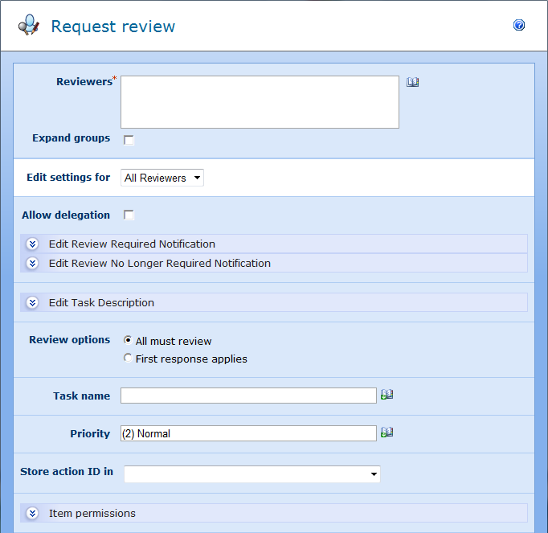Open the address book icon beside Reviewers
The image size is (548, 533).
tap(412, 82)
